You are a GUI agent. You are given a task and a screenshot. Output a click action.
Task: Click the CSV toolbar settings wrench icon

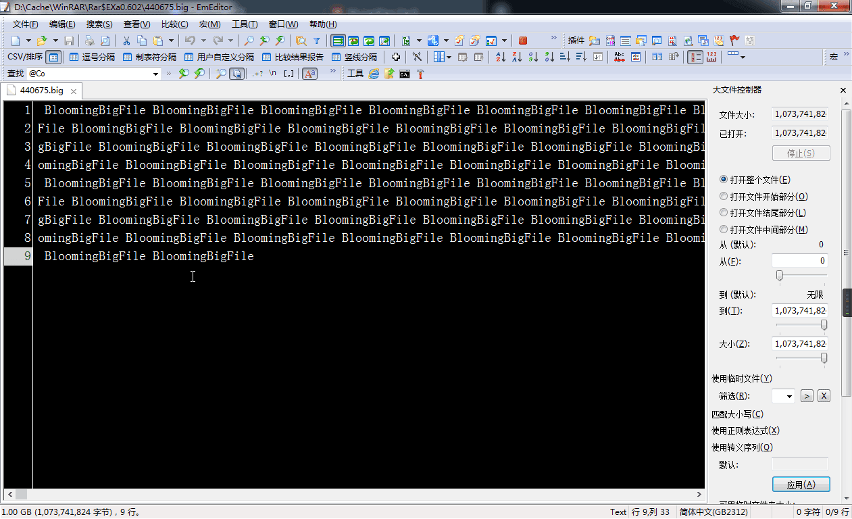417,57
